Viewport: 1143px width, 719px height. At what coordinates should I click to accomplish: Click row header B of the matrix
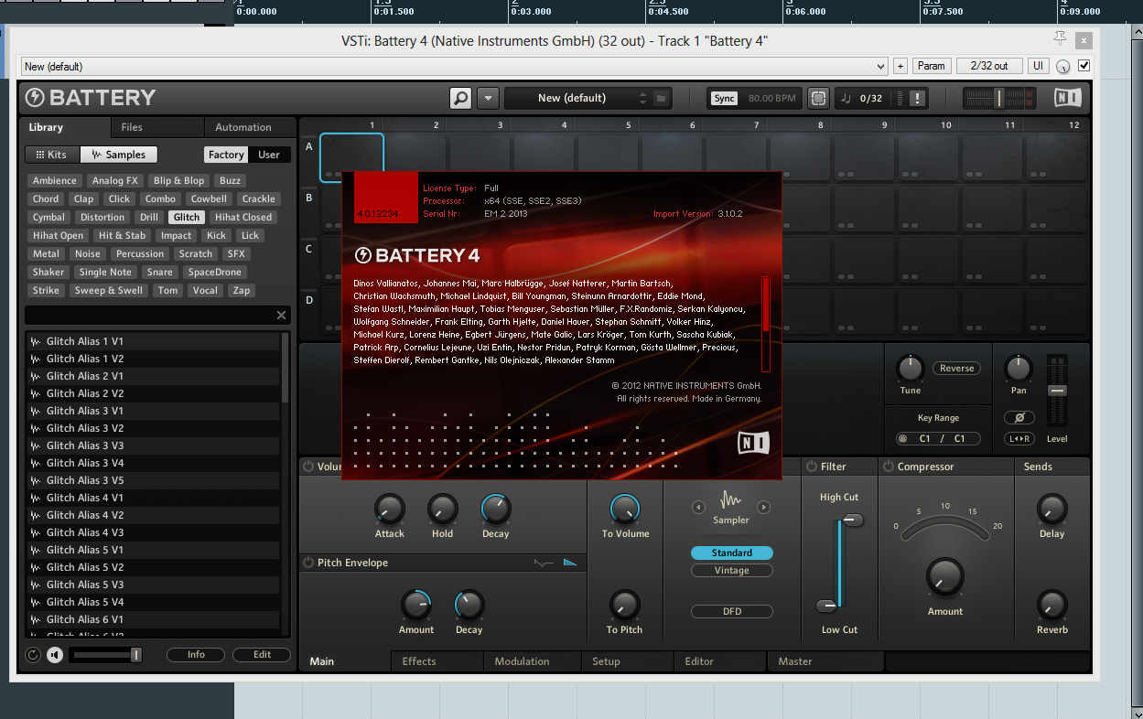pos(309,197)
